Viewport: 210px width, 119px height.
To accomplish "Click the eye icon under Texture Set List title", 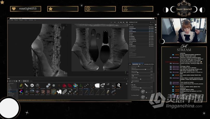I will 132,25.
